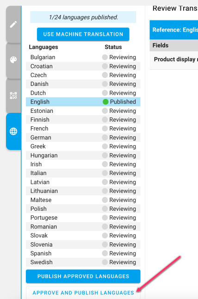Click the grey status dot for German
Screen dimensions: 198x299
coord(105,137)
